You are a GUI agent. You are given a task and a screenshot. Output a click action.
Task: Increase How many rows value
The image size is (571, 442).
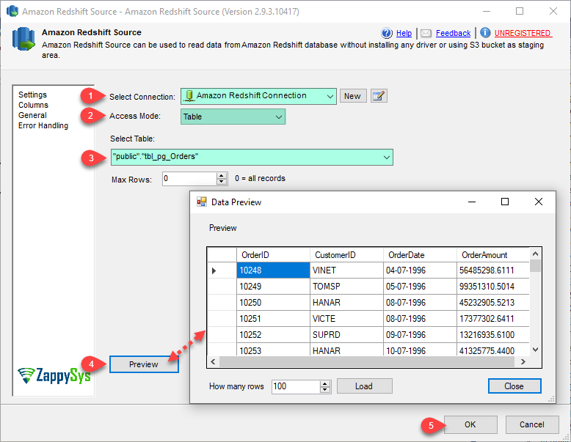tap(325, 383)
